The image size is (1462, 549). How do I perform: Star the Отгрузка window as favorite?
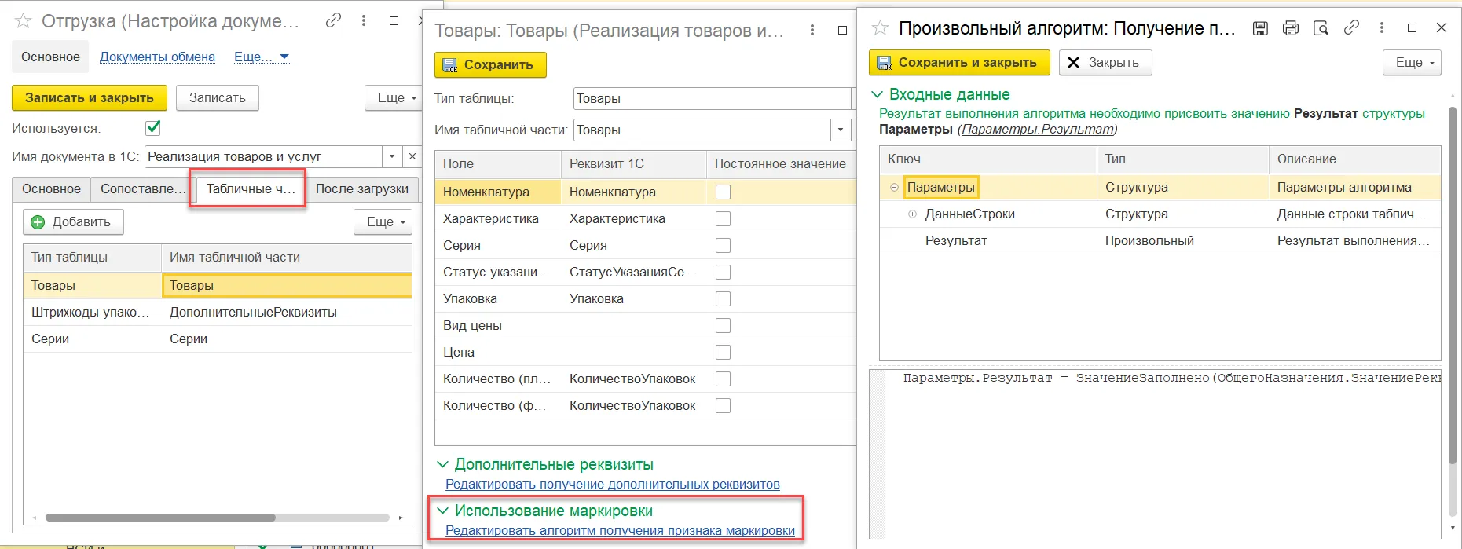(x=24, y=21)
